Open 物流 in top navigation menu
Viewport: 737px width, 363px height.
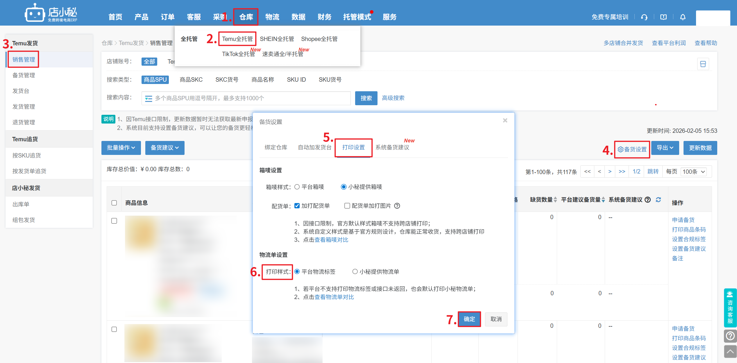[x=272, y=17]
